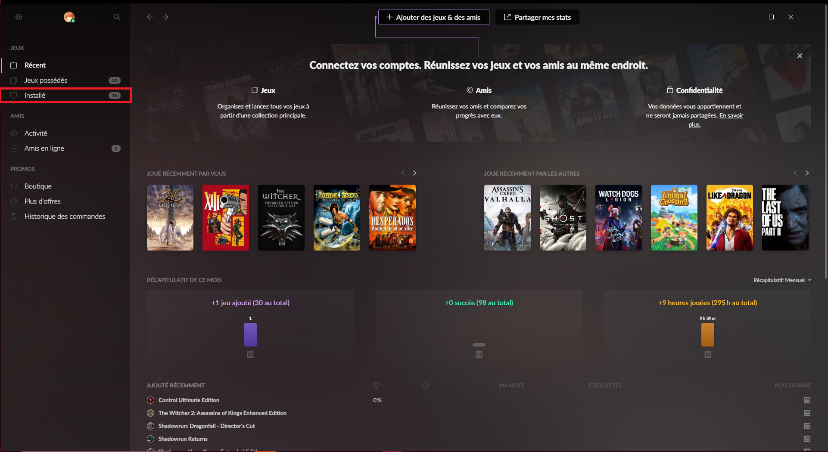Click the next arrow on Joué récemment par vous
Image resolution: width=828 pixels, height=452 pixels.
[x=414, y=173]
